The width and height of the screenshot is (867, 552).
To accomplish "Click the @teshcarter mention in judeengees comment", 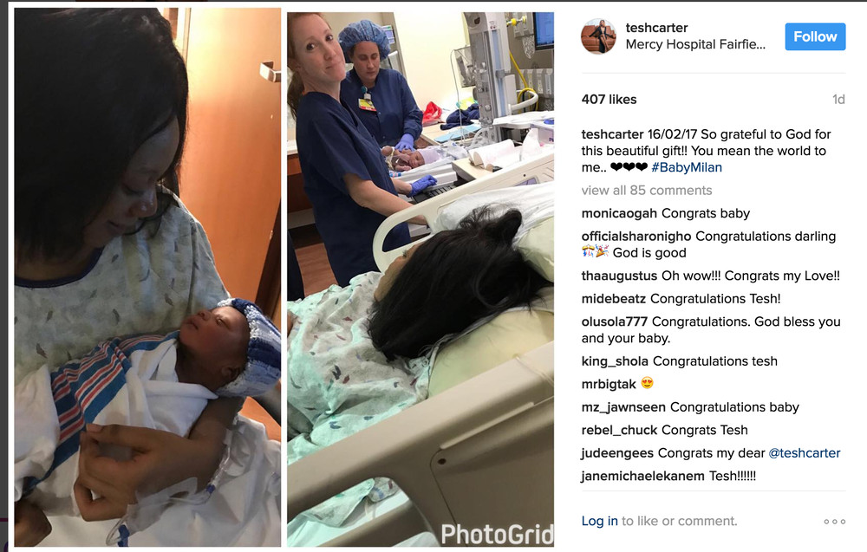I will 804,453.
